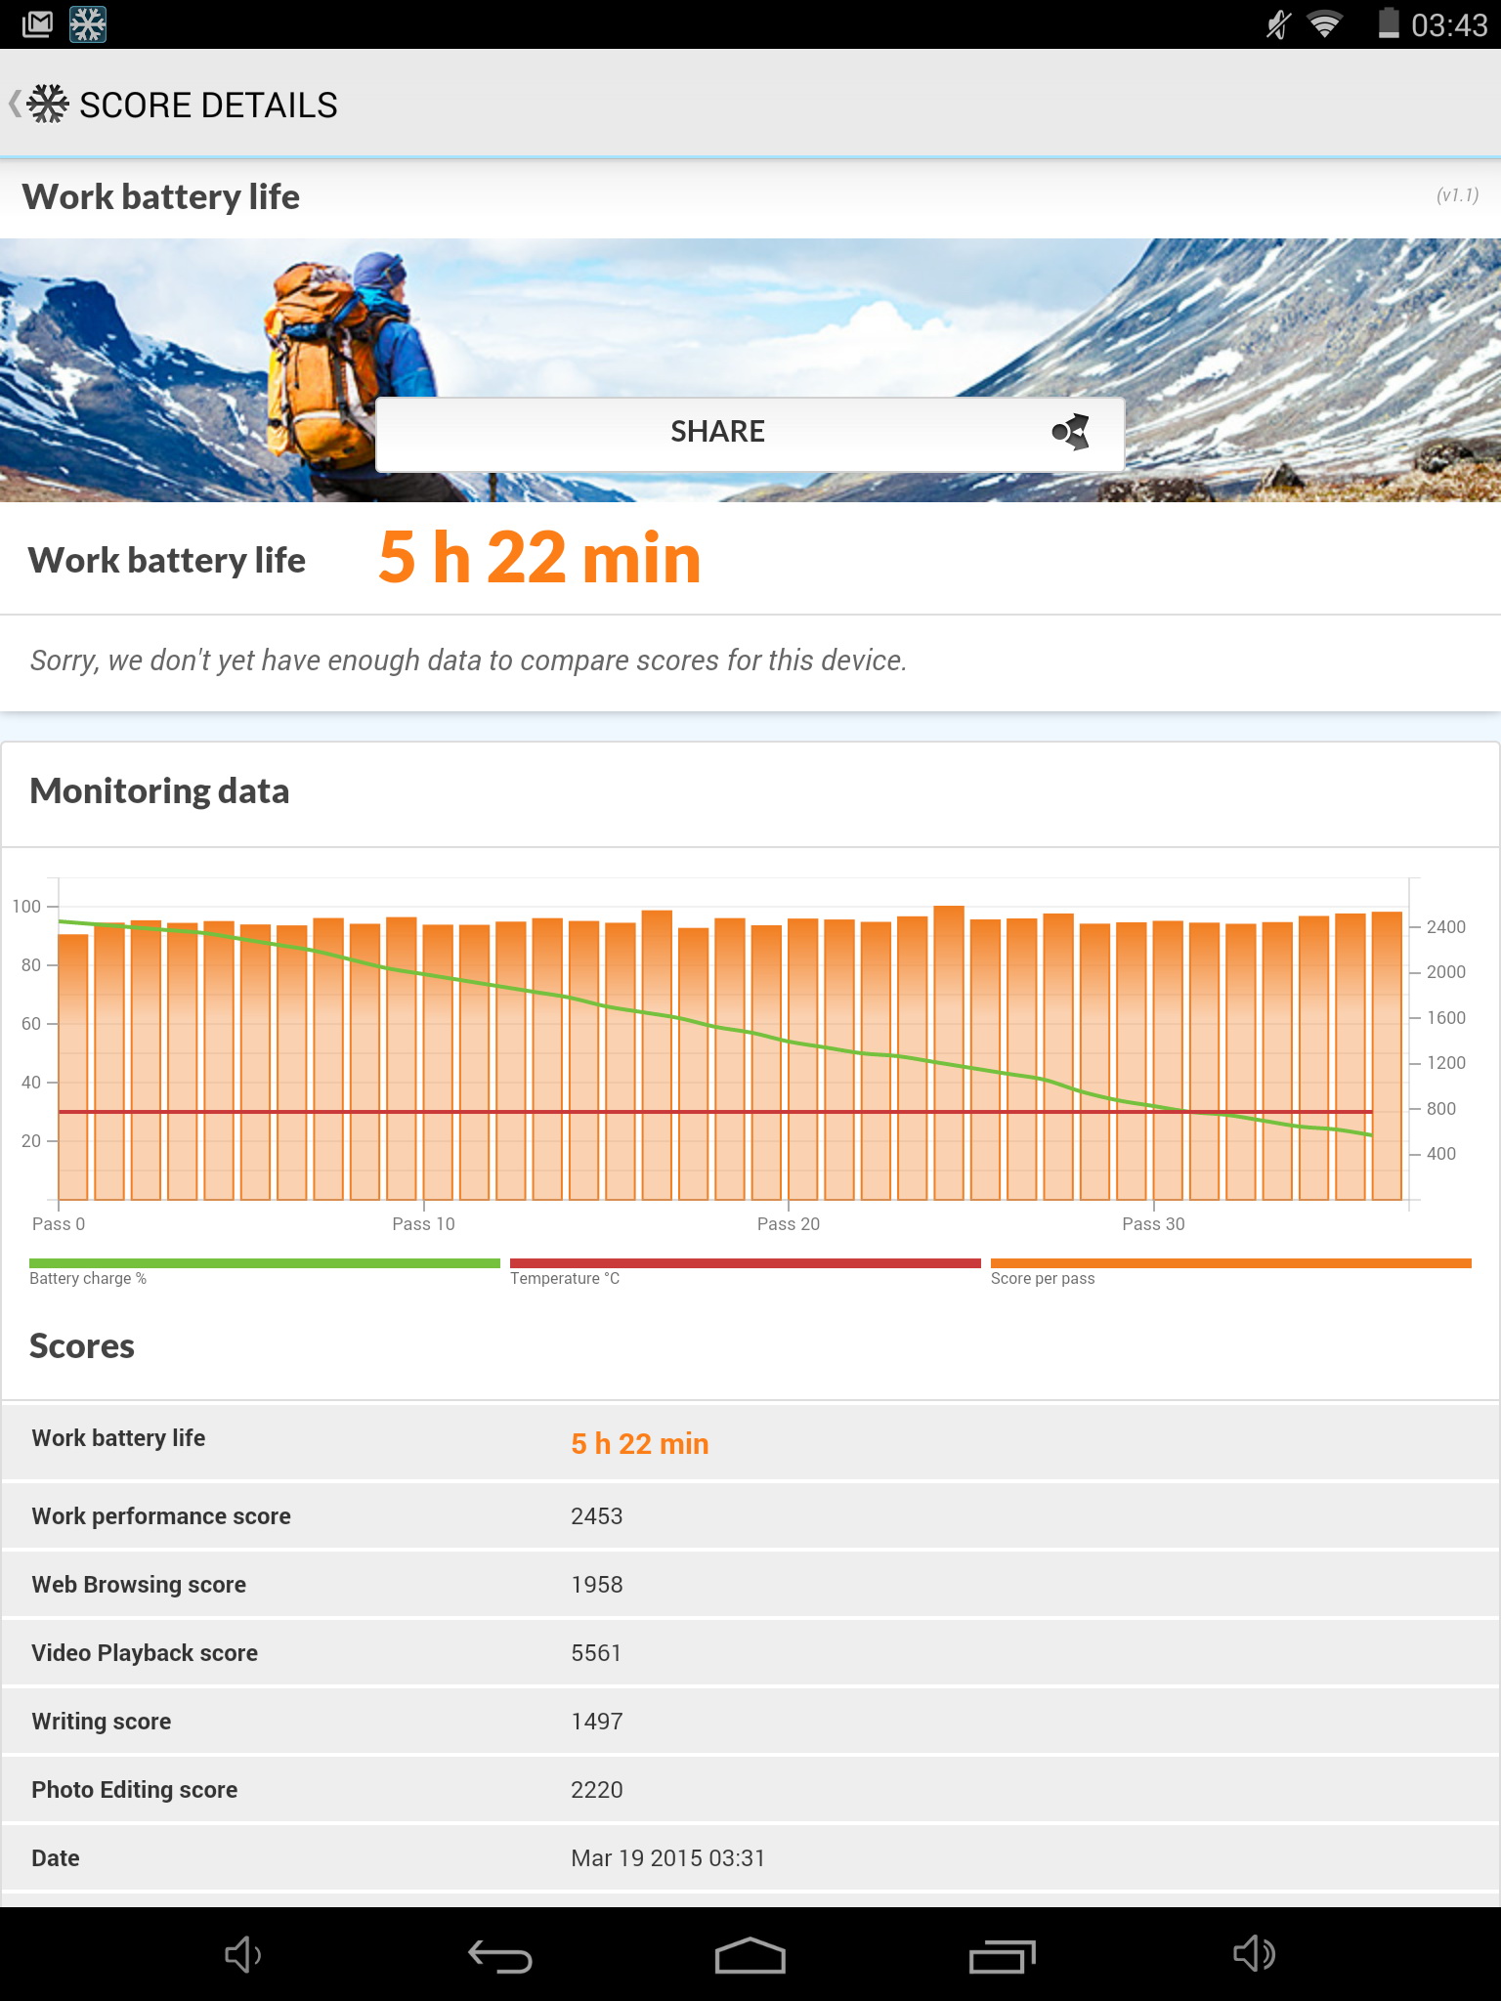Image resolution: width=1501 pixels, height=2001 pixels.
Task: Open the snowflake notification icon in the status bar
Action: tap(88, 24)
